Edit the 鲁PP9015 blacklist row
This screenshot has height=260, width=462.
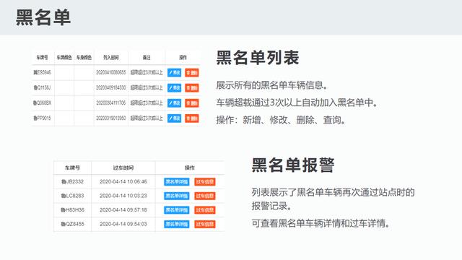[x=174, y=118]
